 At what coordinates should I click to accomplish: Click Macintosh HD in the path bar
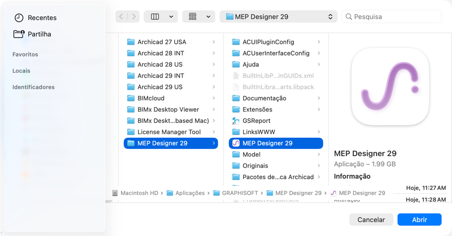(x=136, y=193)
